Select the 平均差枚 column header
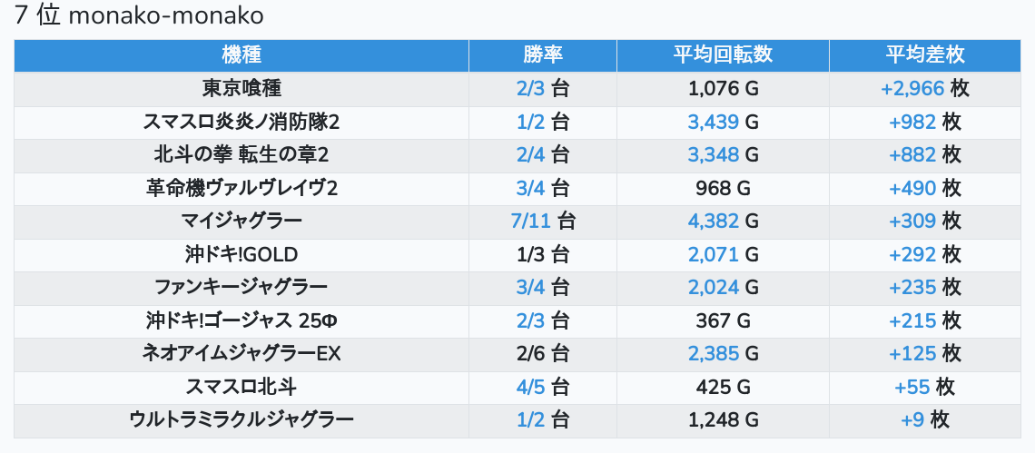This screenshot has height=453, width=1035. (x=925, y=55)
